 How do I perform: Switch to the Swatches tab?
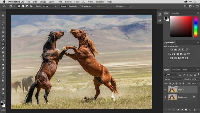[175, 13]
